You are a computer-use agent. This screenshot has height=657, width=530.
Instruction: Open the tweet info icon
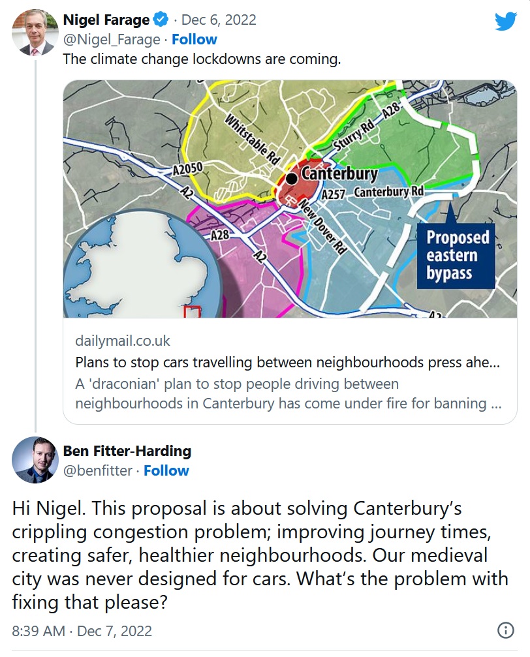point(505,630)
